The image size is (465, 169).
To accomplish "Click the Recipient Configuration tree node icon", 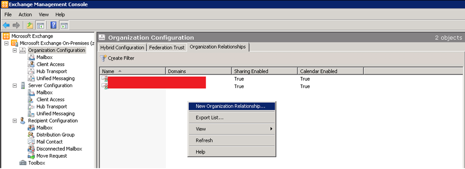I will click(23, 121).
